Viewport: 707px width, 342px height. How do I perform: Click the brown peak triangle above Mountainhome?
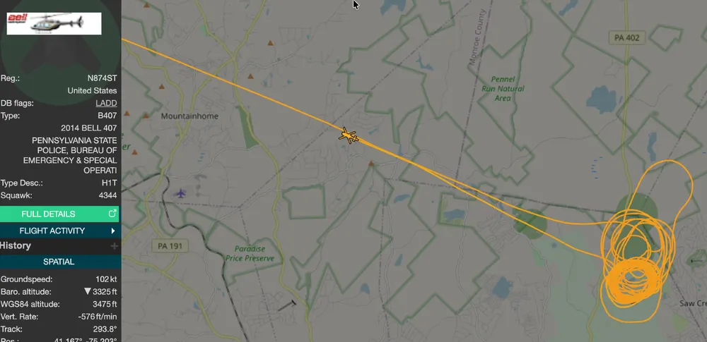161,87
